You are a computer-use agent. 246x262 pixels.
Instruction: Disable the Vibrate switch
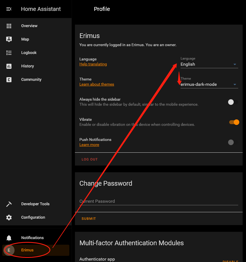234,122
